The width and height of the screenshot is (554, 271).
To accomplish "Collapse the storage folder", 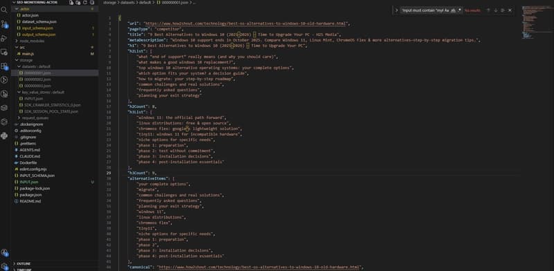I will coord(55,60).
